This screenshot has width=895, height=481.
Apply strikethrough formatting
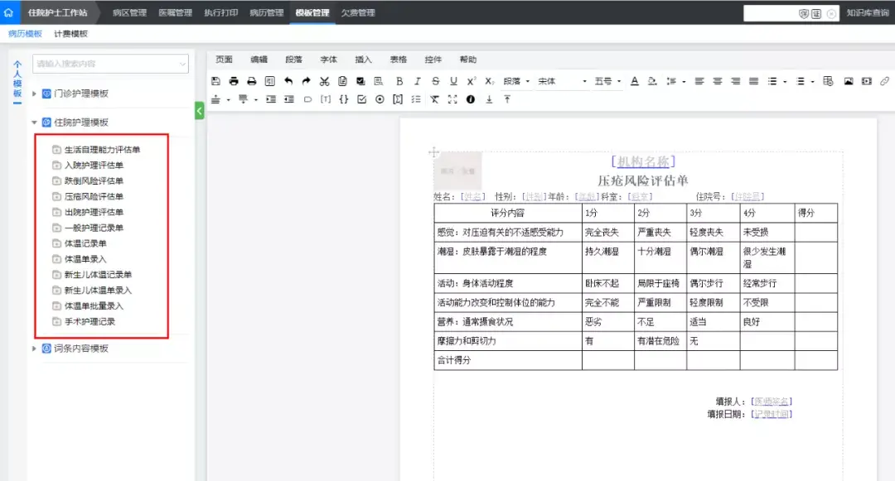pyautogui.click(x=436, y=81)
